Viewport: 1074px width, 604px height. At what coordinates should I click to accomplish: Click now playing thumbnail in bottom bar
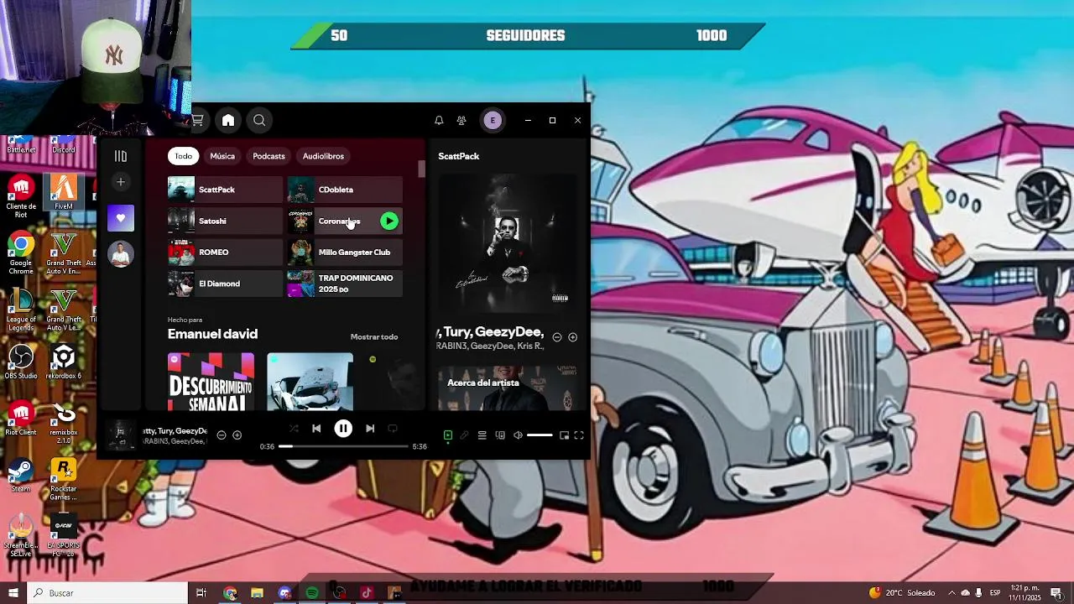121,435
